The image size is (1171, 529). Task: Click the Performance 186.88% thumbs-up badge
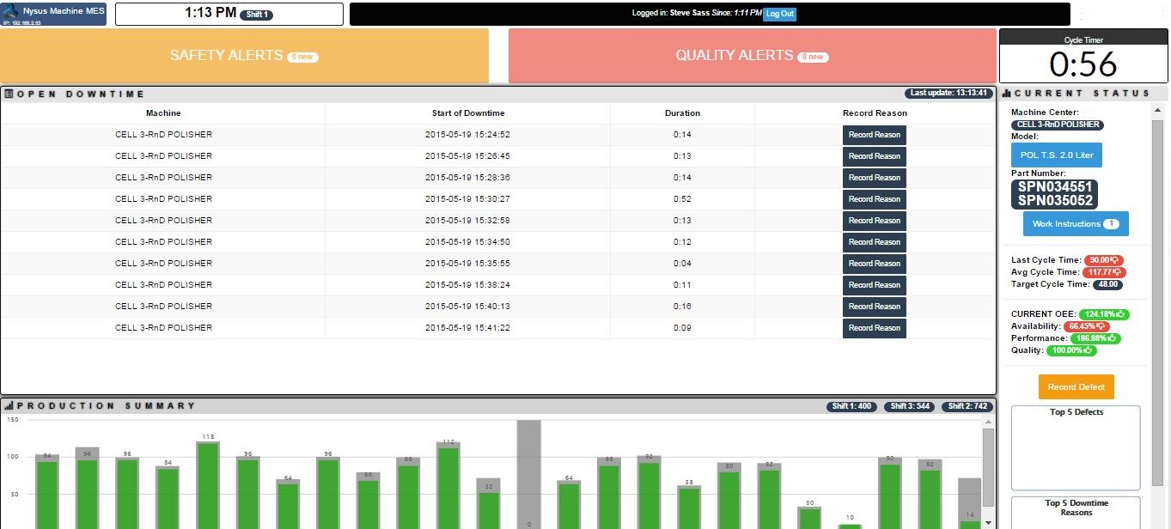pos(1095,338)
